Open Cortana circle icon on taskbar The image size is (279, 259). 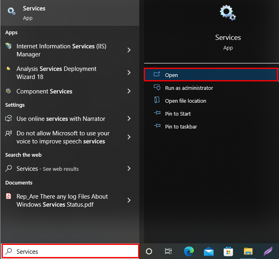coord(149,251)
